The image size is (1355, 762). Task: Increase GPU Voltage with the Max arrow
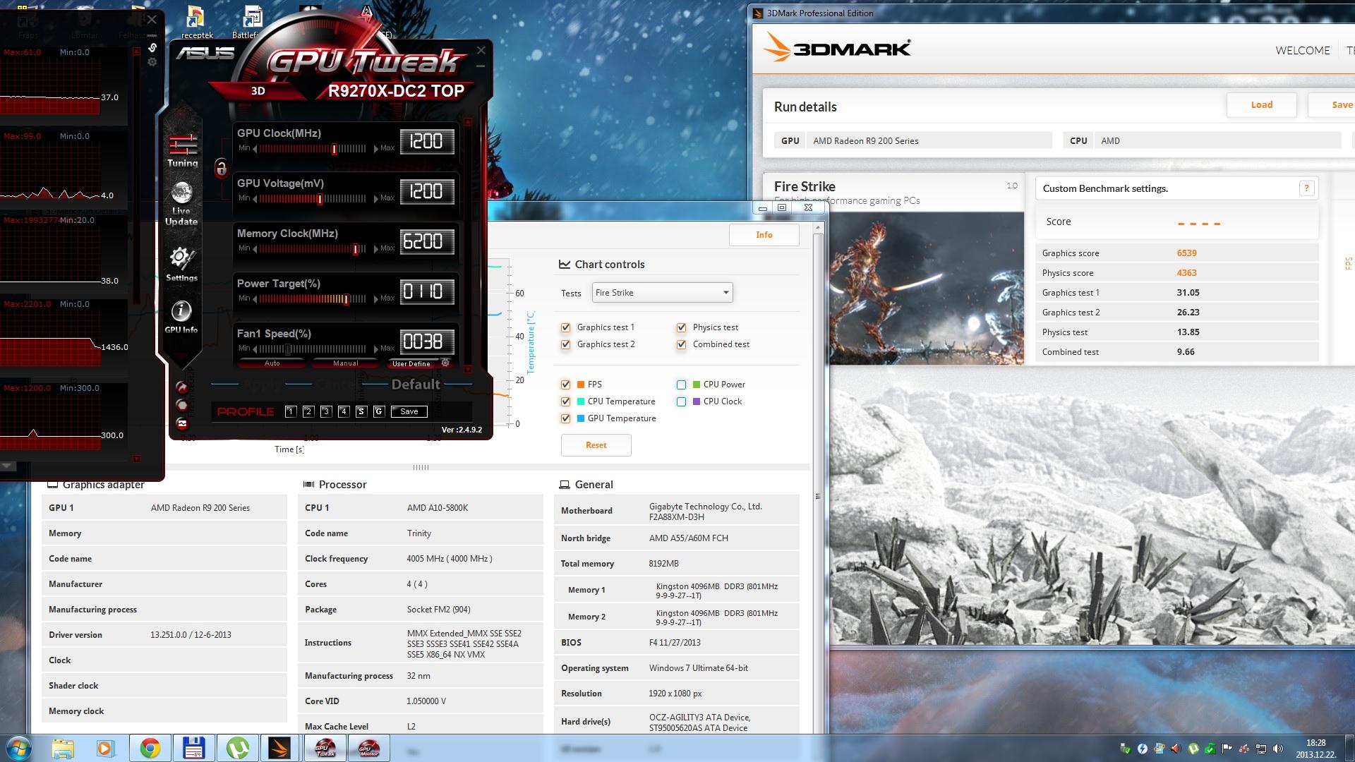pyautogui.click(x=375, y=199)
